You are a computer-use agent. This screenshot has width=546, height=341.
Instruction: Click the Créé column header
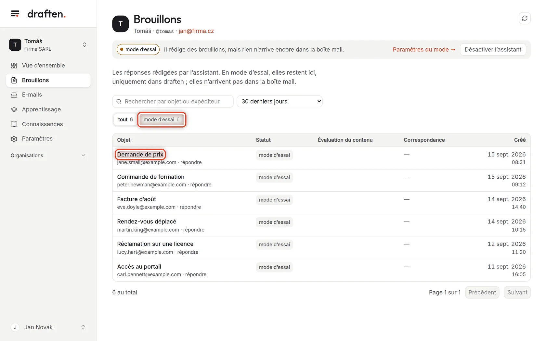520,140
